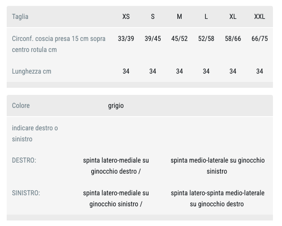
Task: Click the Taglia row label
Action: [x=20, y=17]
